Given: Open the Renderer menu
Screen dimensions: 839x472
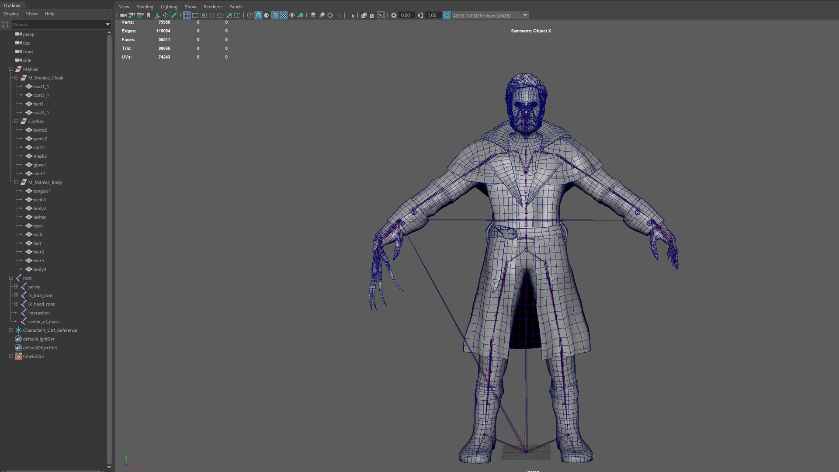Looking at the screenshot, I should point(213,7).
